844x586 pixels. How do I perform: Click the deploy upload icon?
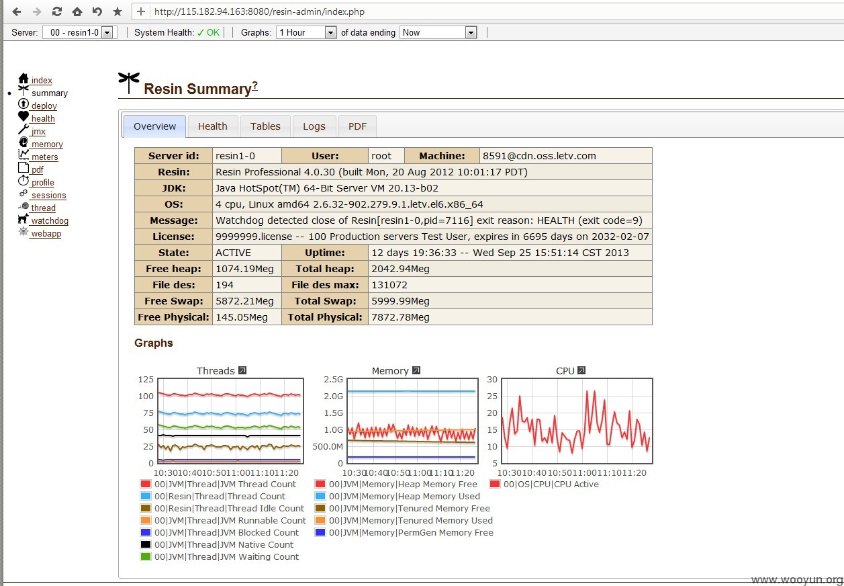[24, 104]
